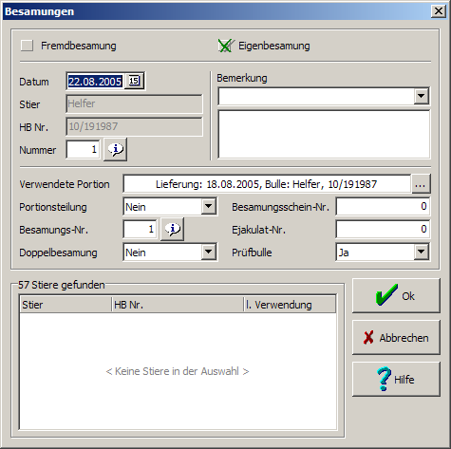Click the info icon beside Besamungs-Nr.

(x=173, y=229)
